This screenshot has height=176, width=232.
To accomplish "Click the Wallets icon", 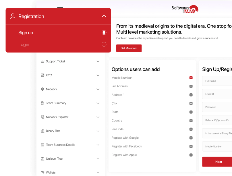I will (x=42, y=173).
